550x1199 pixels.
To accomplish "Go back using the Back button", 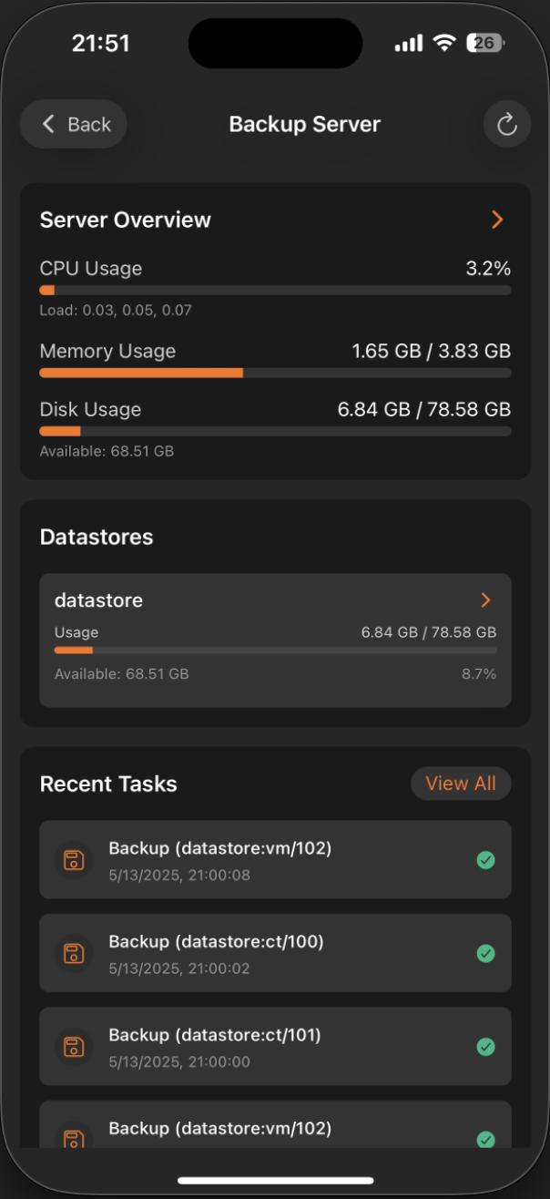I will tap(74, 125).
